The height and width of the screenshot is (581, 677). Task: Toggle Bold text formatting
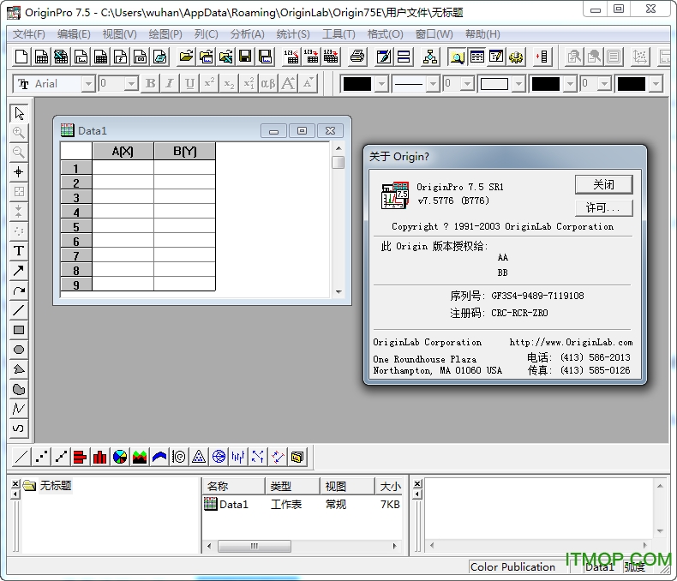(150, 83)
